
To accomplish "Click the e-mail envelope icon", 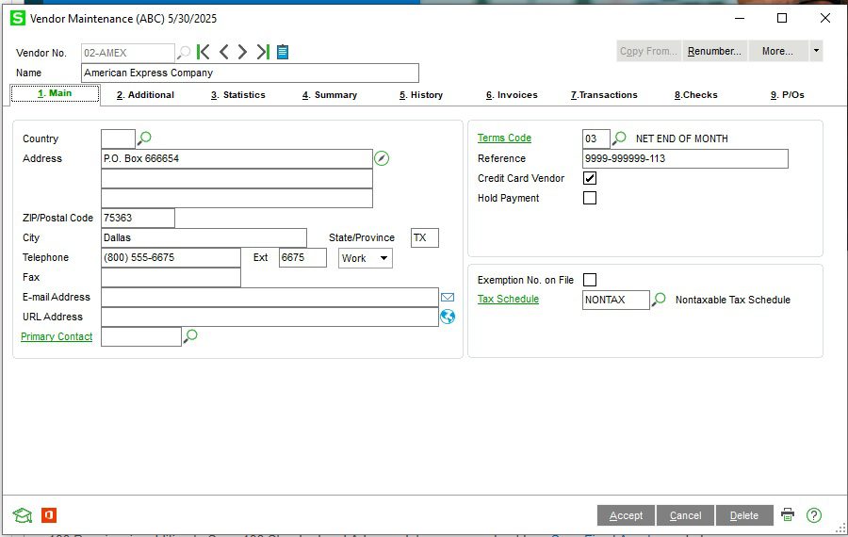I will pos(448,298).
